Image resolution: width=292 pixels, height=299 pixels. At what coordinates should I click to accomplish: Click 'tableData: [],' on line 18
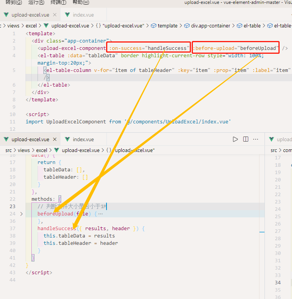64,170
